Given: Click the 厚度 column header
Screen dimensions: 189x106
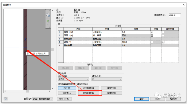Looking at the screenshot, I should (136, 29).
